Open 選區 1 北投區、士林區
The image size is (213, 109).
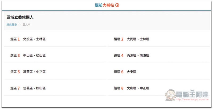click(55, 39)
